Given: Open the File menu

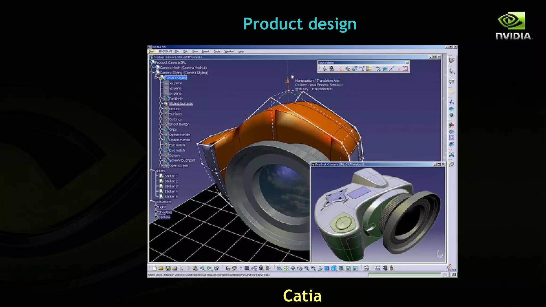Looking at the screenshot, I should (x=176, y=51).
